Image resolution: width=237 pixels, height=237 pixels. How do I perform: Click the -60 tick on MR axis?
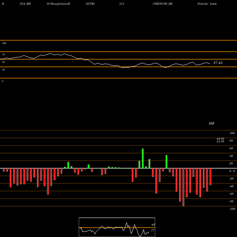coord(231,194)
